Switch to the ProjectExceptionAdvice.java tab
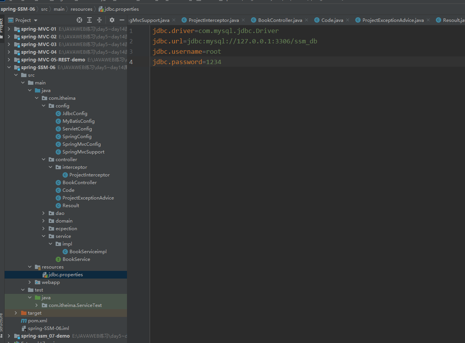This screenshot has width=465, height=343. click(392, 20)
